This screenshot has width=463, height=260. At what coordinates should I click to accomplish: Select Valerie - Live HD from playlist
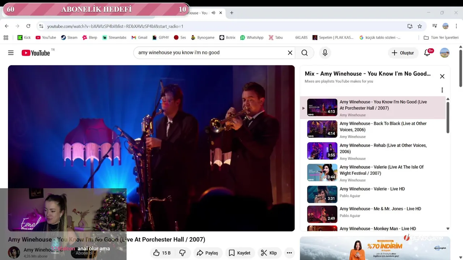[x=373, y=194]
